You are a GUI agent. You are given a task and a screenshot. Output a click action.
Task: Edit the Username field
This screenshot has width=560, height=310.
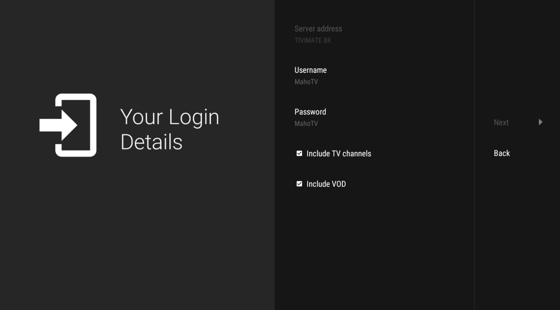310,70
